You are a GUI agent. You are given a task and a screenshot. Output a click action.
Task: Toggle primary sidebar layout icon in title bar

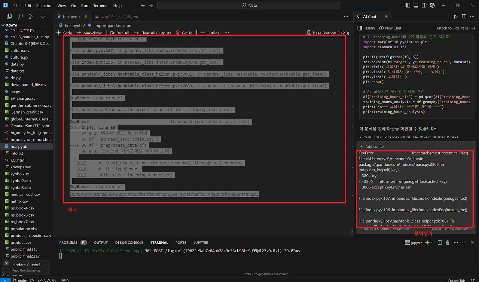[x=408, y=6]
